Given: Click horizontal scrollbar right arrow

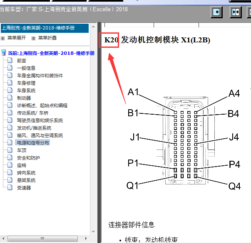Looking at the screenshot, I should 86,239.
